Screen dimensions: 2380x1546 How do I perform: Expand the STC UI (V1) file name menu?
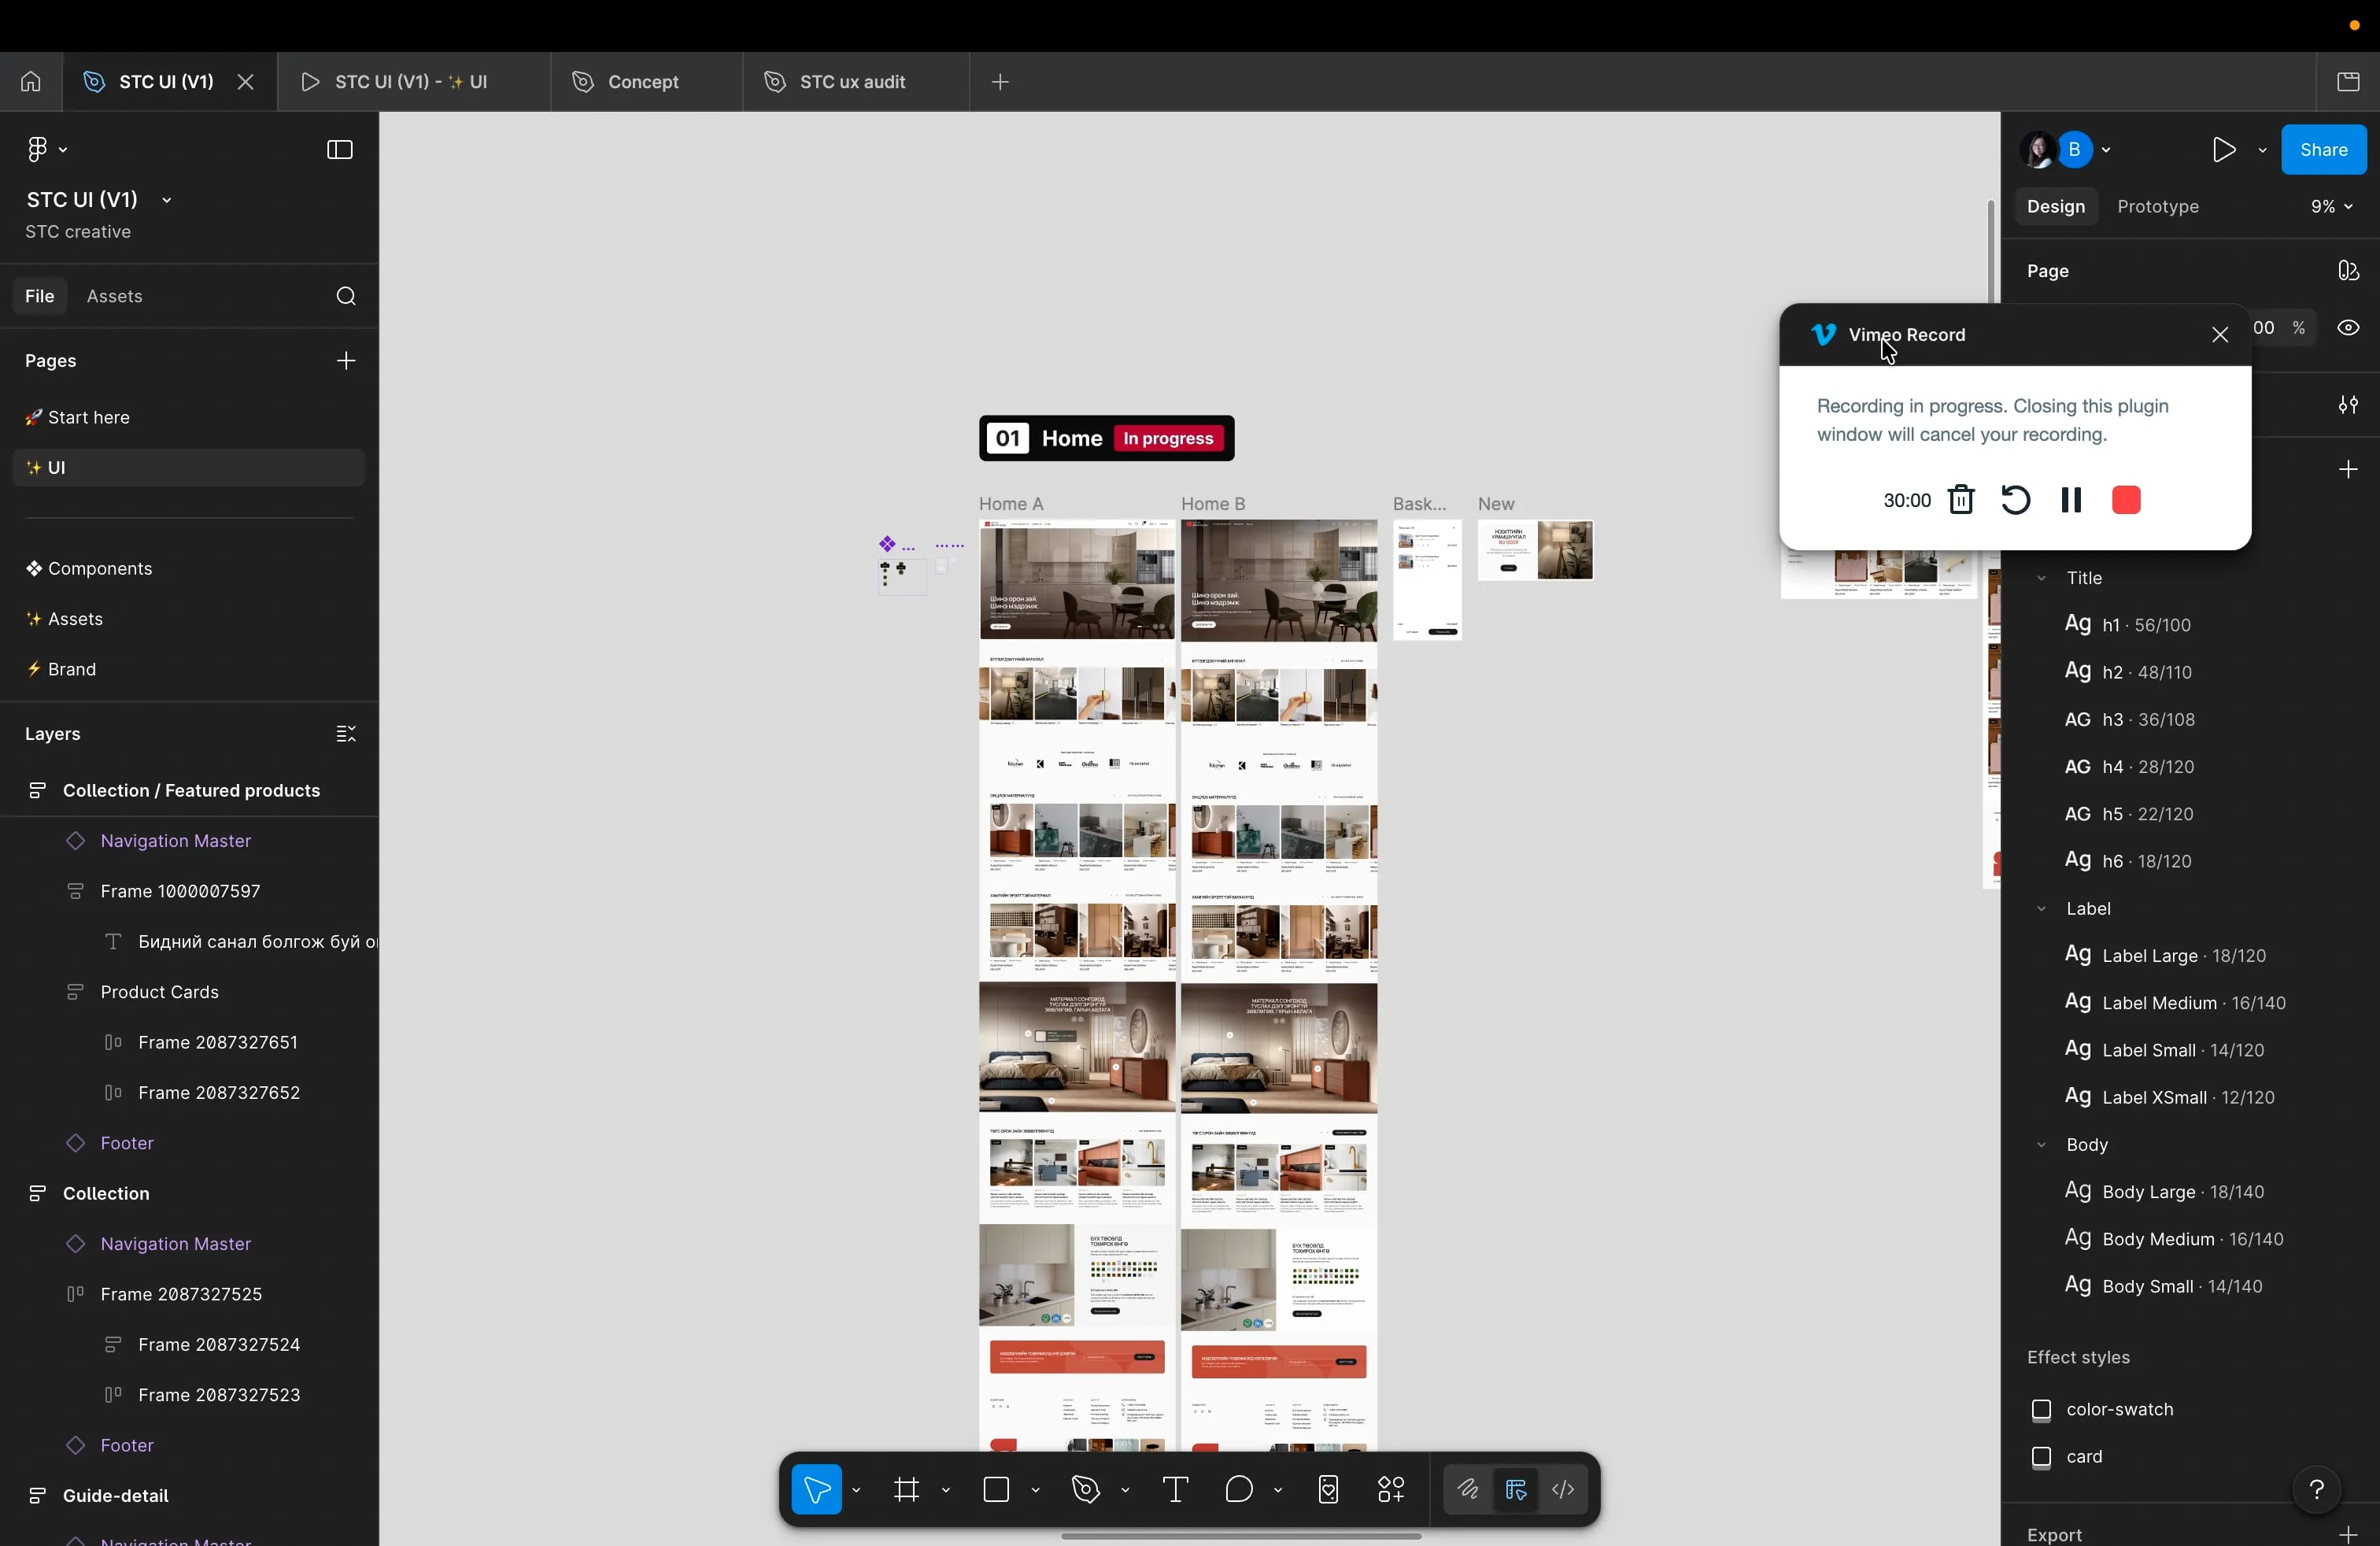click(x=167, y=201)
